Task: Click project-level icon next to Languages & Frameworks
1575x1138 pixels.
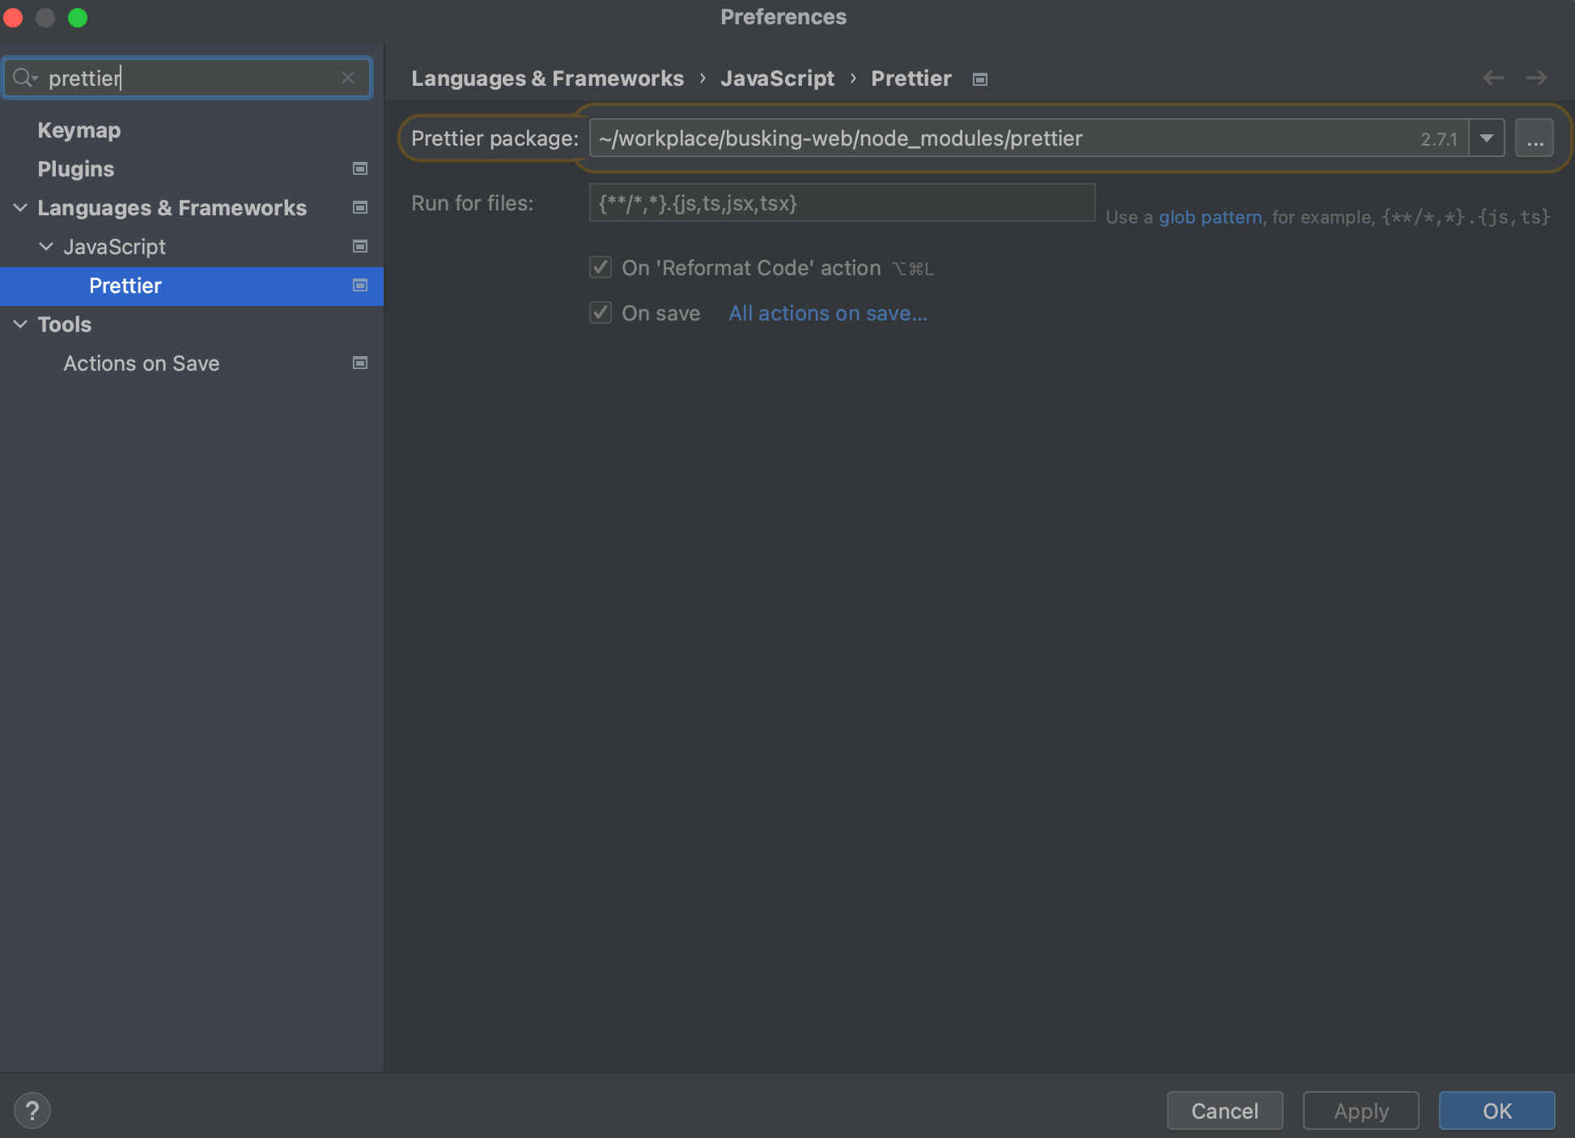Action: pos(360,207)
